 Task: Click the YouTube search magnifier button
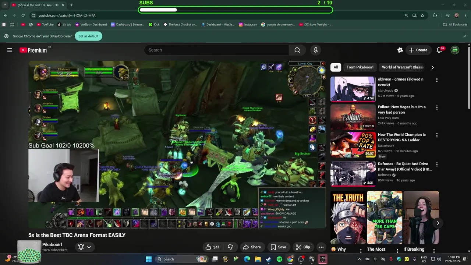click(297, 50)
